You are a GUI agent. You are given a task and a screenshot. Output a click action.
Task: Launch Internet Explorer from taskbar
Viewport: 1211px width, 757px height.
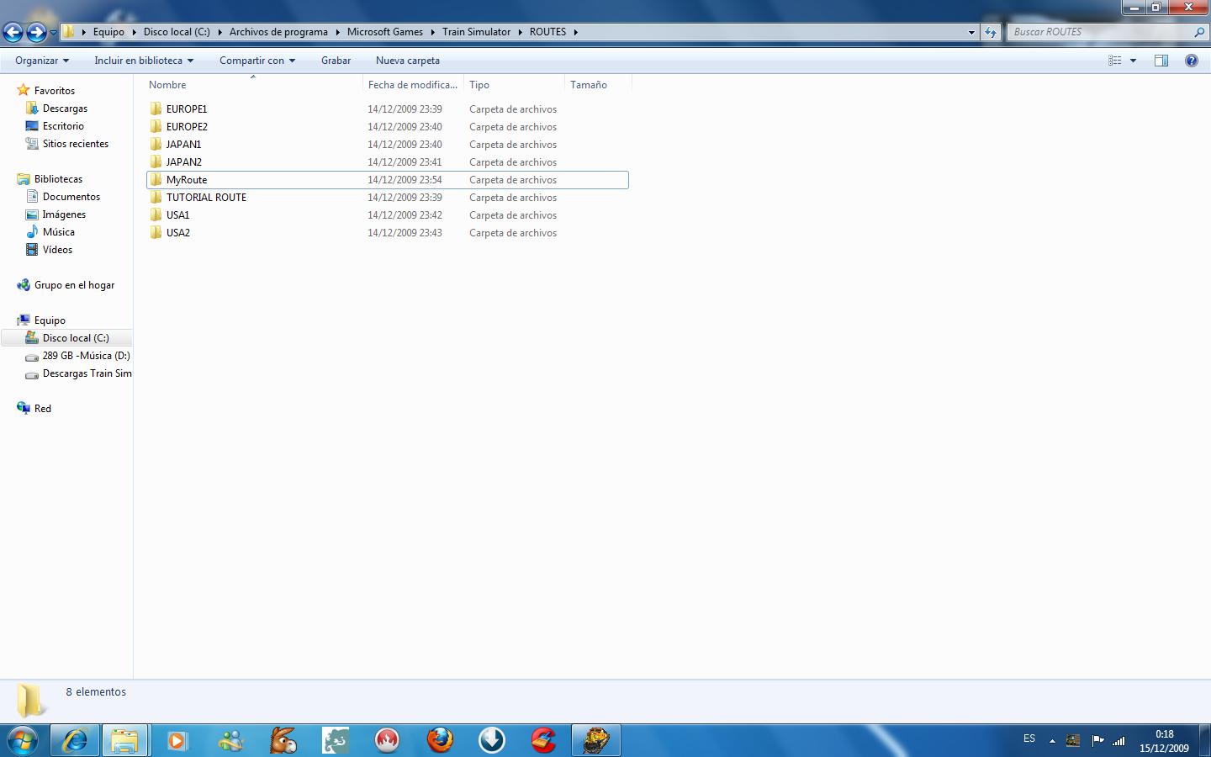point(75,740)
